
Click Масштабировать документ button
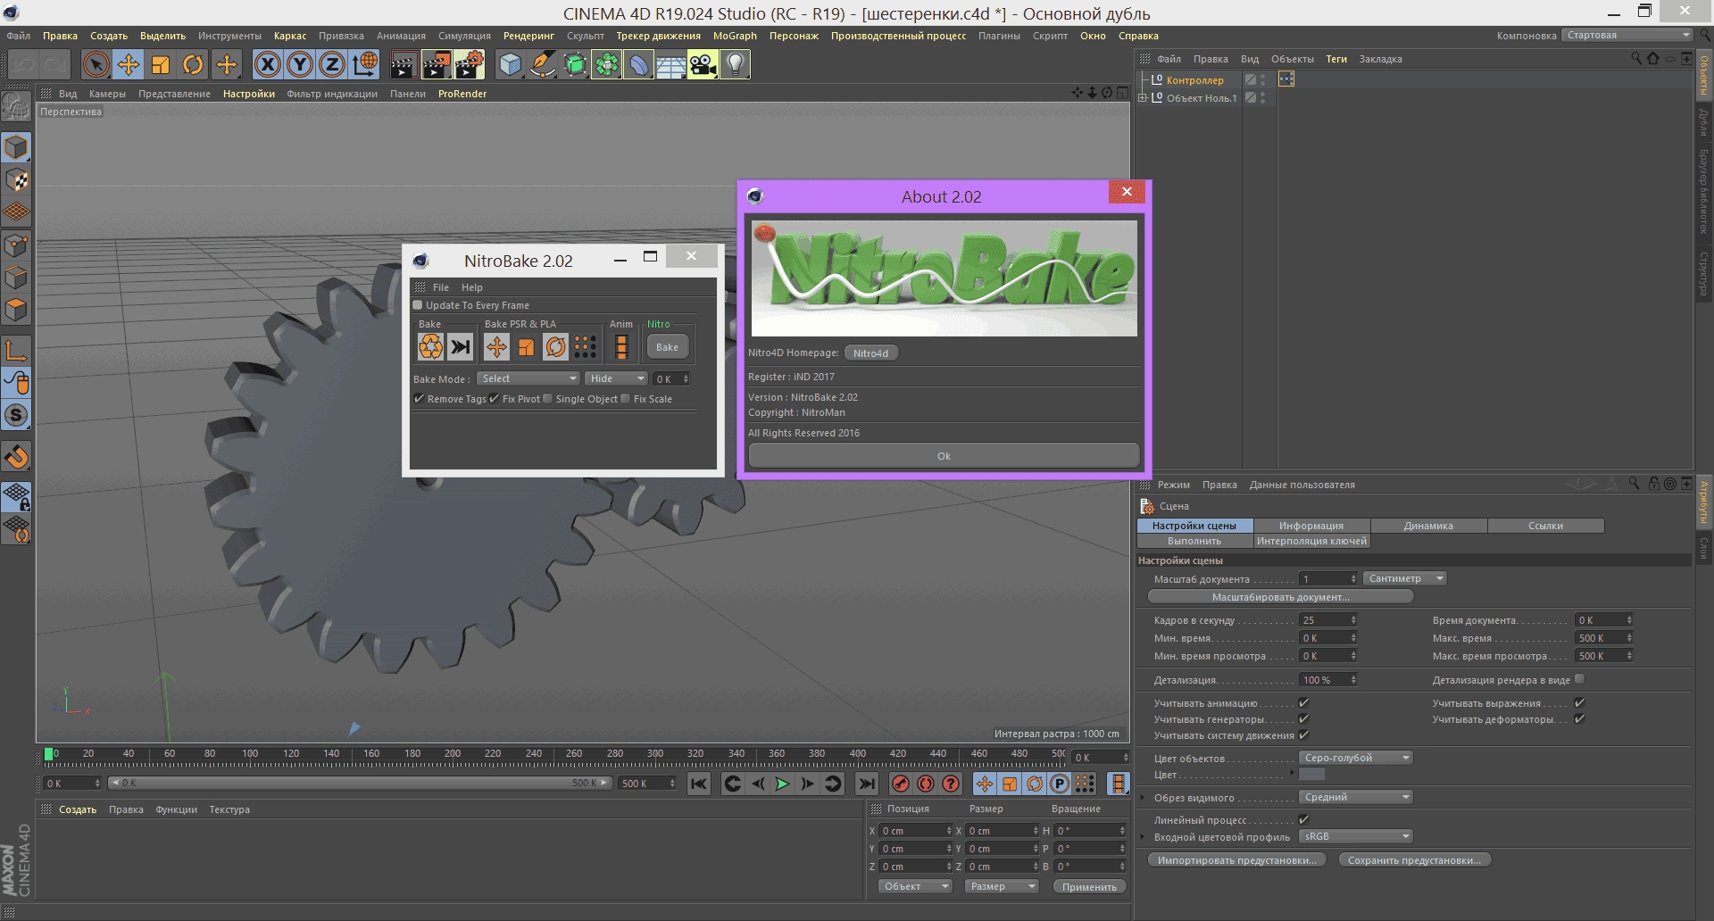click(1280, 597)
